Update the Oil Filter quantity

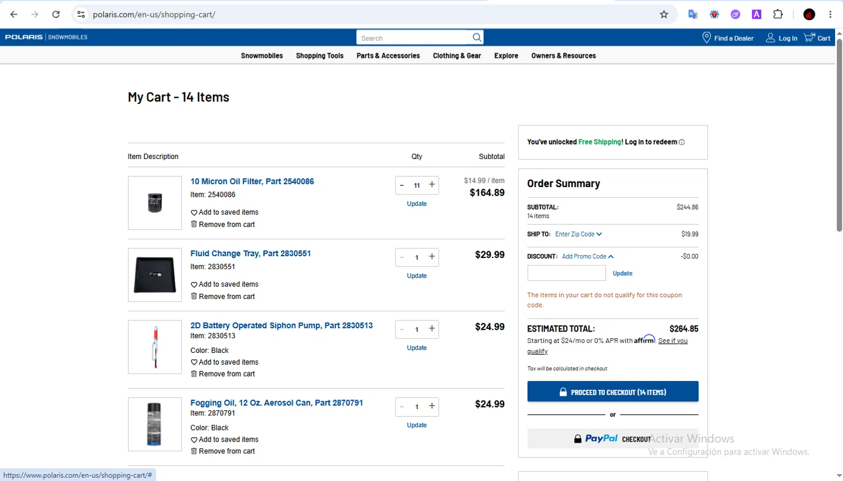click(x=417, y=204)
